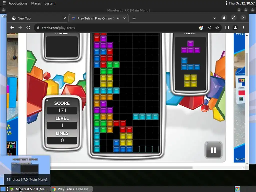Click the vertical page scrollbar
This screenshot has height=192, width=256.
click(247, 64)
